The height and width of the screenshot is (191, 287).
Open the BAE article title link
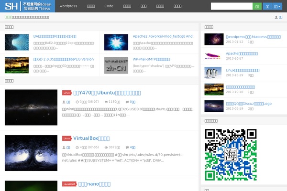[55, 36]
